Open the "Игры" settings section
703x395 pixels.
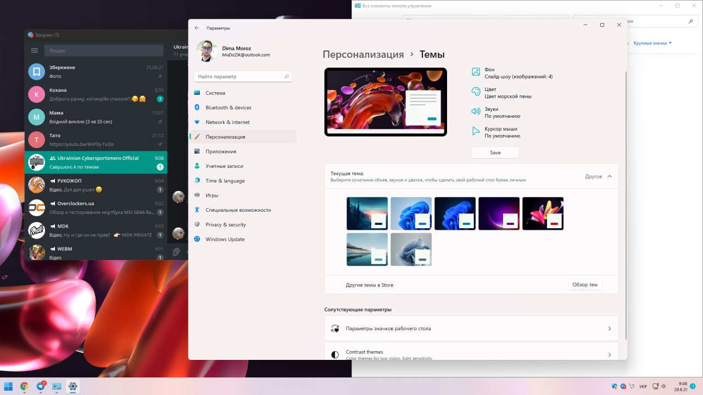point(242,195)
